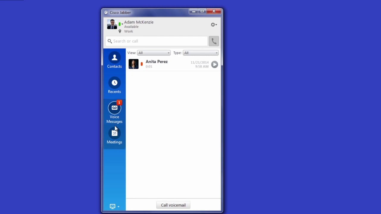Click the location pin icon
The width and height of the screenshot is (381, 214).
click(120, 31)
